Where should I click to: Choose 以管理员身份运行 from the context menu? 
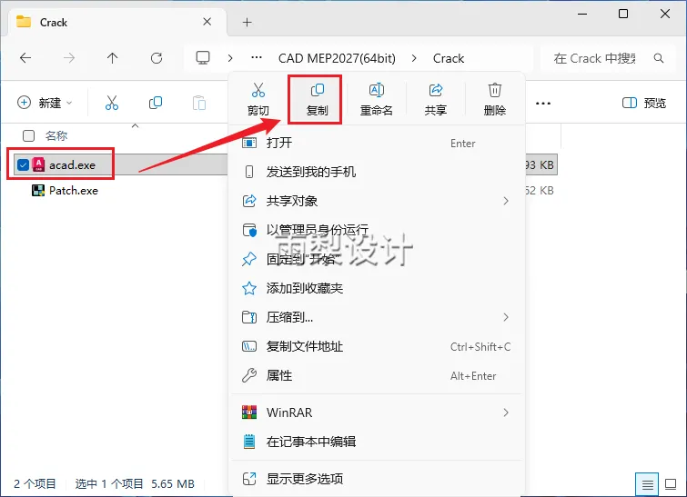pyautogui.click(x=378, y=230)
